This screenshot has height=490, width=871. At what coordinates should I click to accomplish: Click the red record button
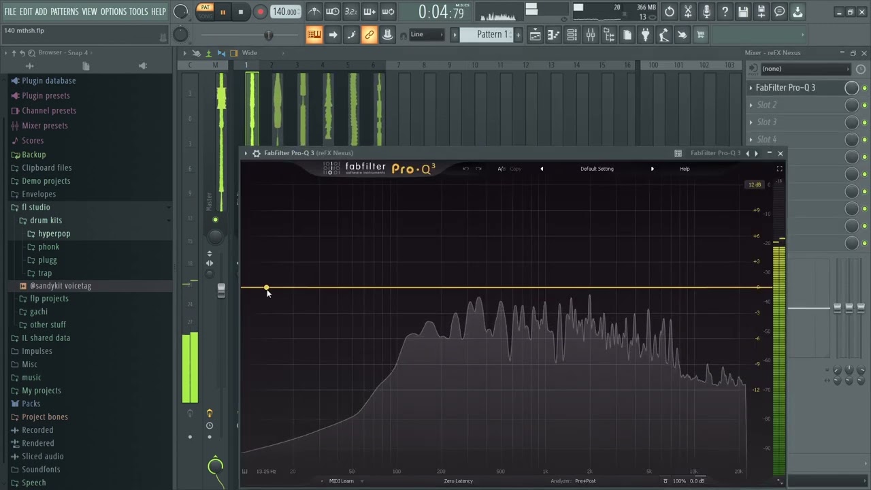click(x=261, y=12)
